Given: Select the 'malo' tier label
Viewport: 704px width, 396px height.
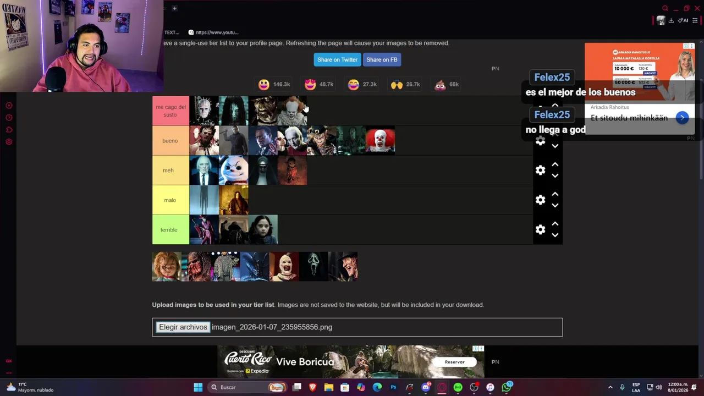Looking at the screenshot, I should 170,200.
